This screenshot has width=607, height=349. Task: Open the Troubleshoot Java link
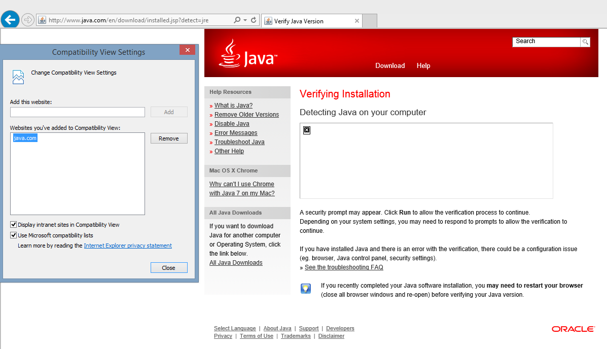coord(239,142)
